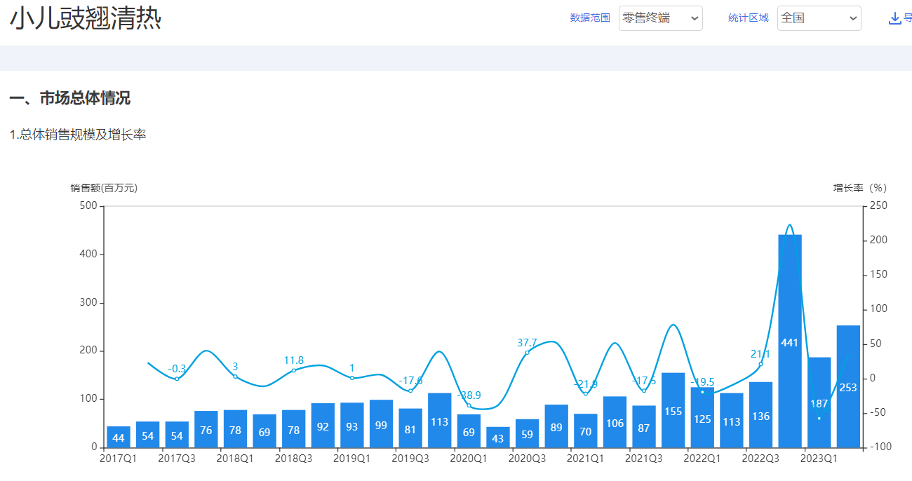Select the bar labeled 187
Image resolution: width=912 pixels, height=481 pixels.
point(819,402)
